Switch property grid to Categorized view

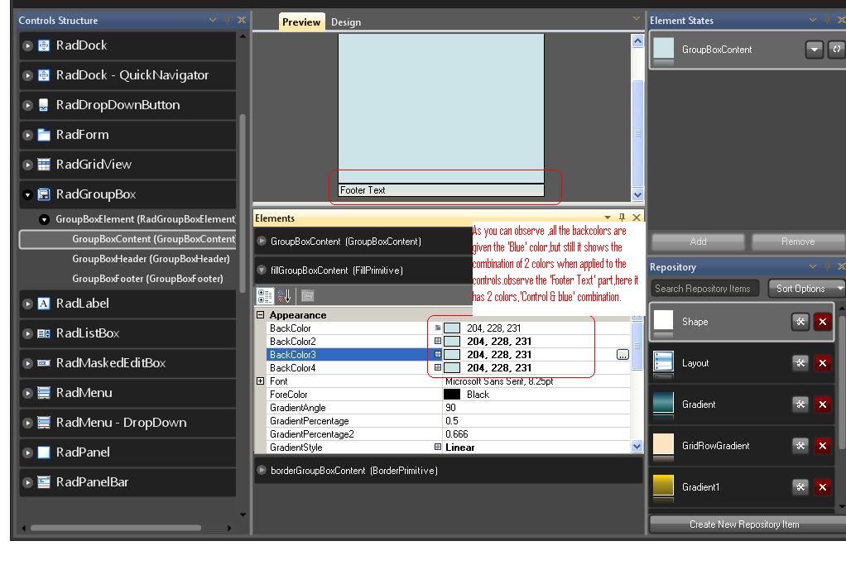coord(265,296)
